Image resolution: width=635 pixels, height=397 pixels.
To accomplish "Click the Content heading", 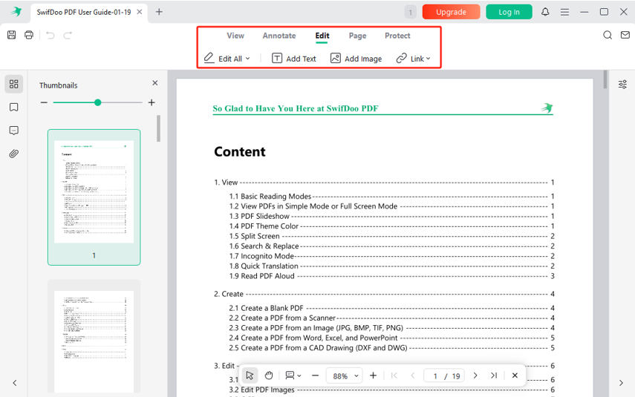I will (x=240, y=151).
